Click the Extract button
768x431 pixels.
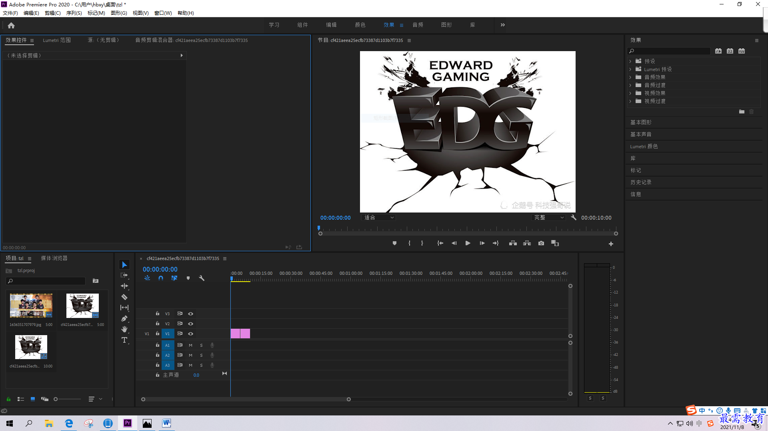pyautogui.click(x=527, y=243)
